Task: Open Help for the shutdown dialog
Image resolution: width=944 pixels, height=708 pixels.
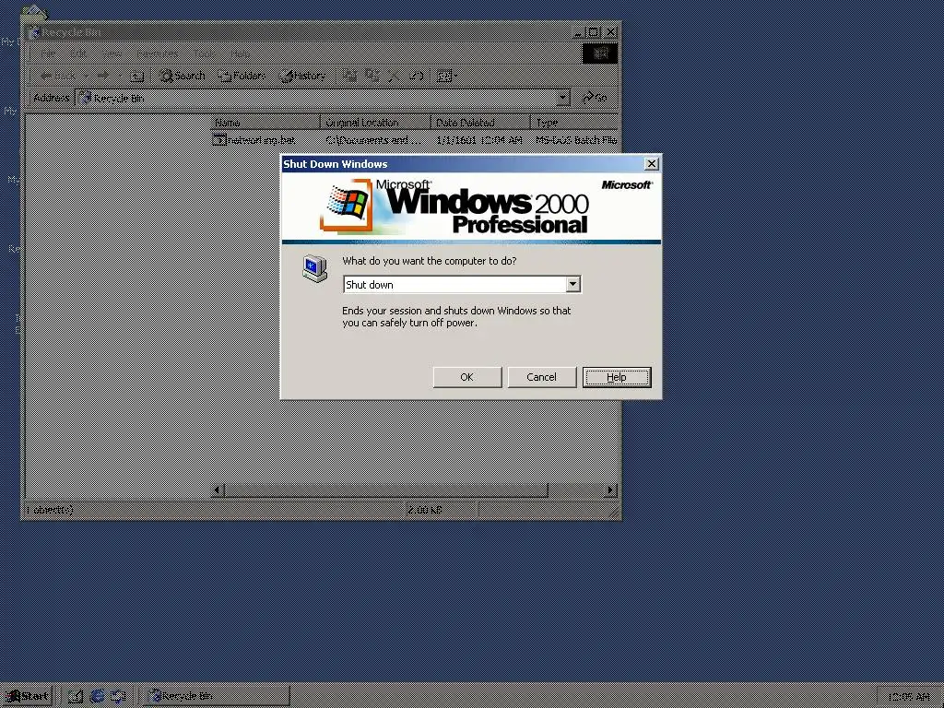Action: [617, 377]
